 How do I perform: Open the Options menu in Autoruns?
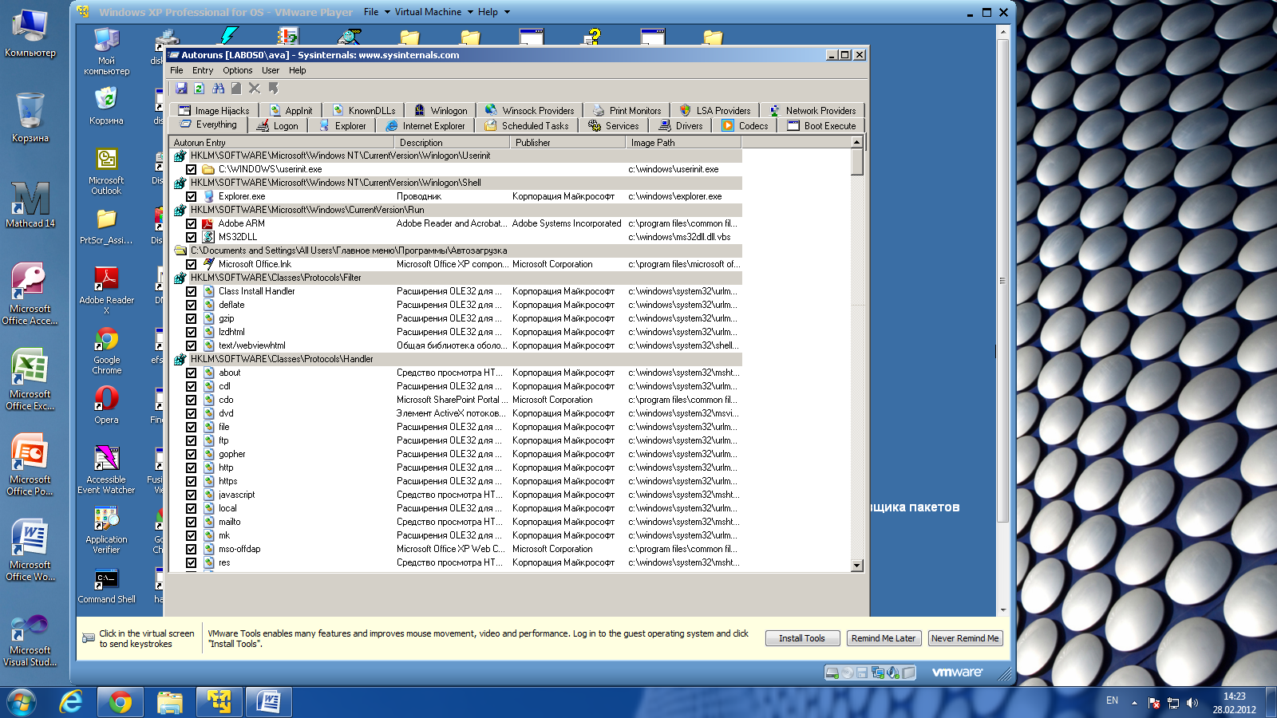point(238,70)
